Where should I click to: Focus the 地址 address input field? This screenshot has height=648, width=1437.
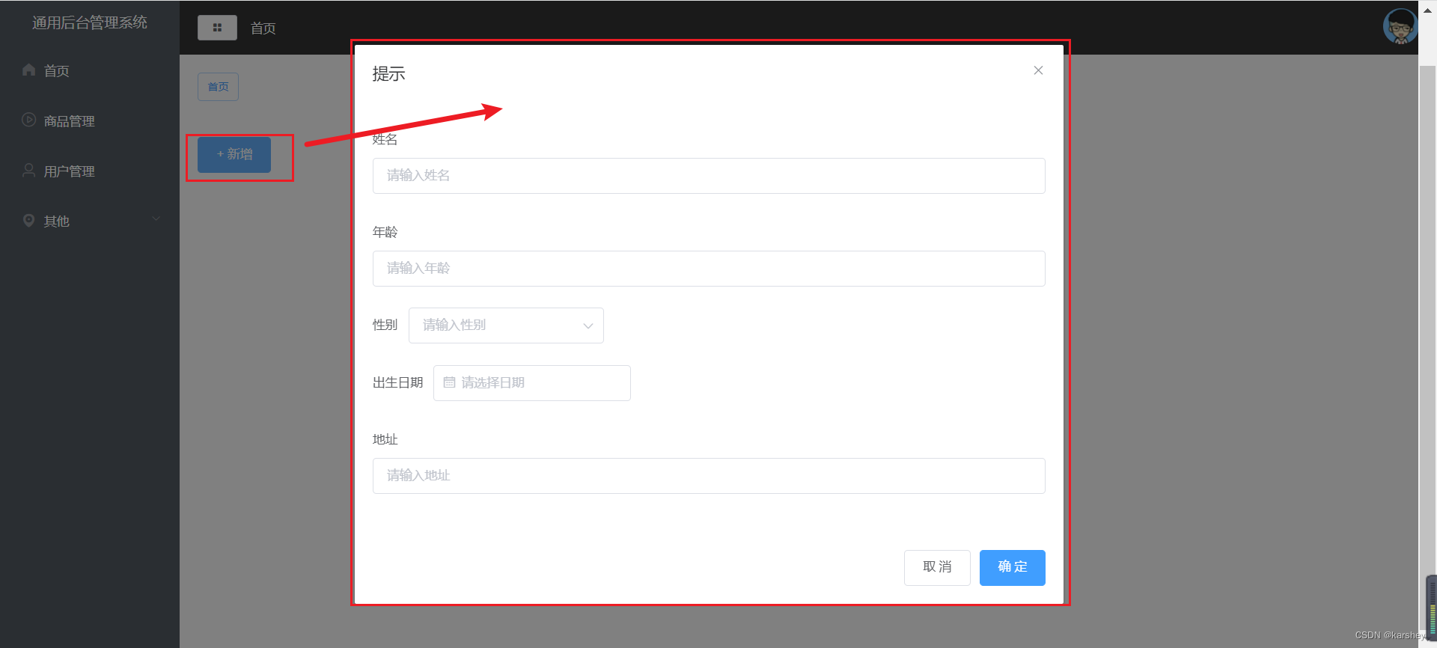(x=709, y=476)
